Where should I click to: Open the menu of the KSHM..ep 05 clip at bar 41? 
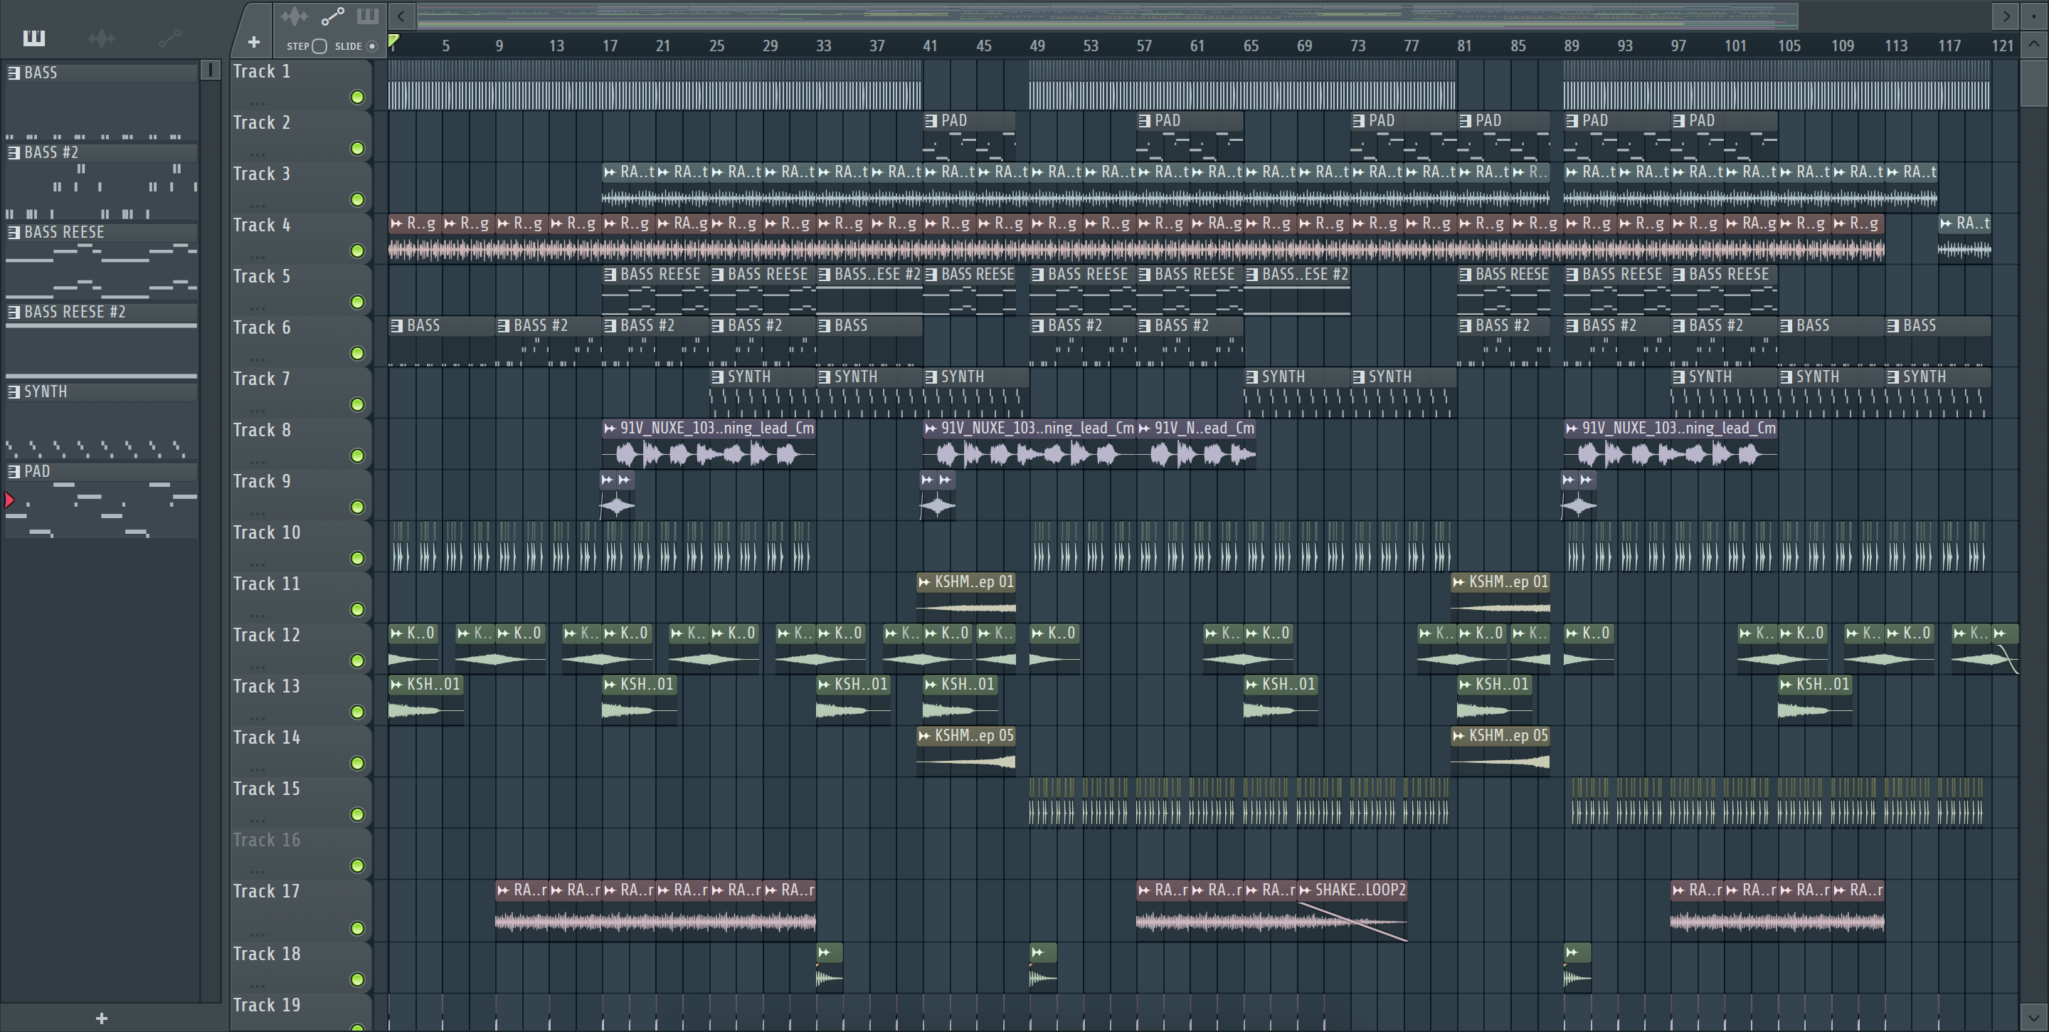point(924,736)
